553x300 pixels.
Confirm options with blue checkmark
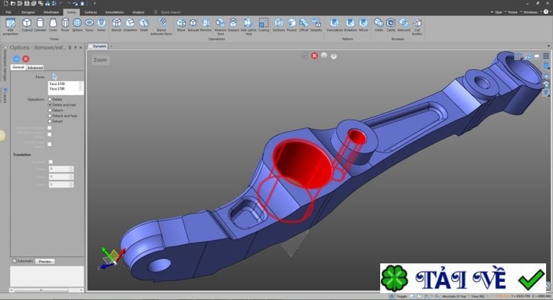(x=17, y=59)
